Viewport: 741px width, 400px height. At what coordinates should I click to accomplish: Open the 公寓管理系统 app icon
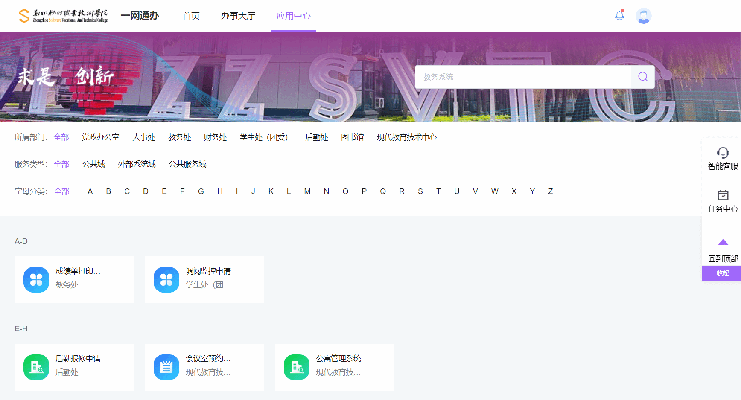click(x=297, y=367)
